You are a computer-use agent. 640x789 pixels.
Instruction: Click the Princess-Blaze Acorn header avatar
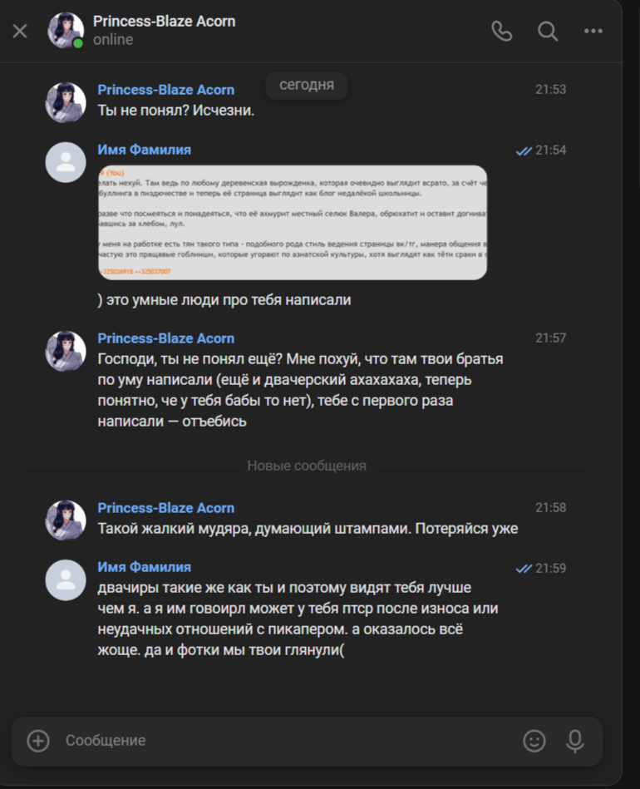(66, 31)
